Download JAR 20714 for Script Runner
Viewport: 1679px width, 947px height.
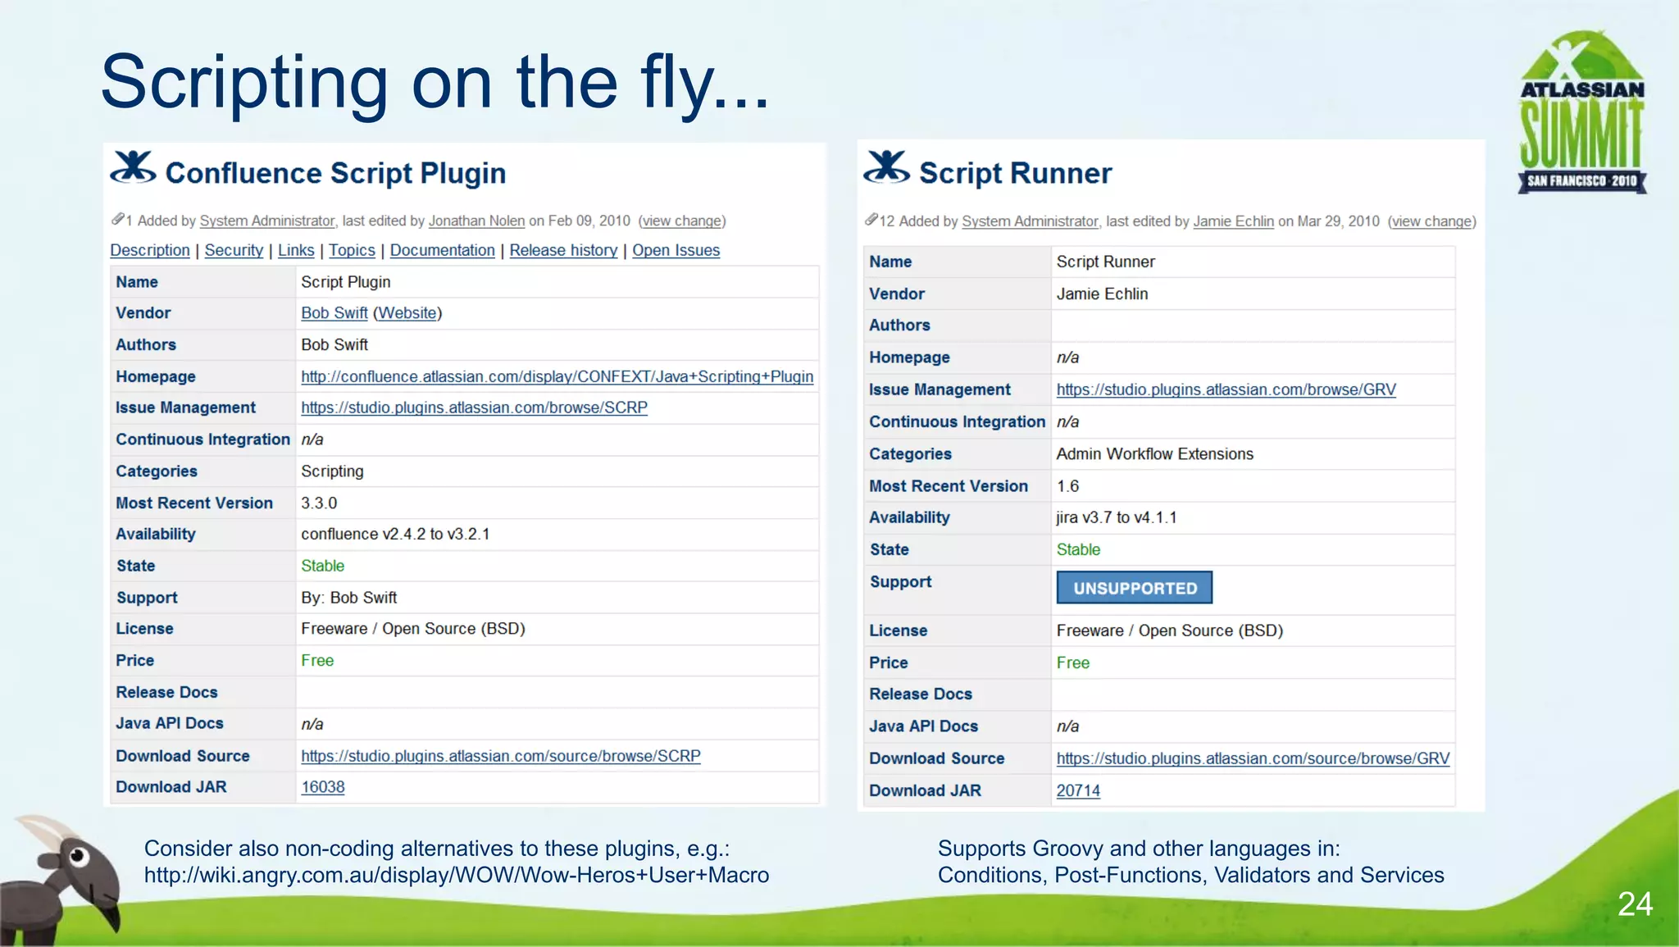click(1077, 791)
